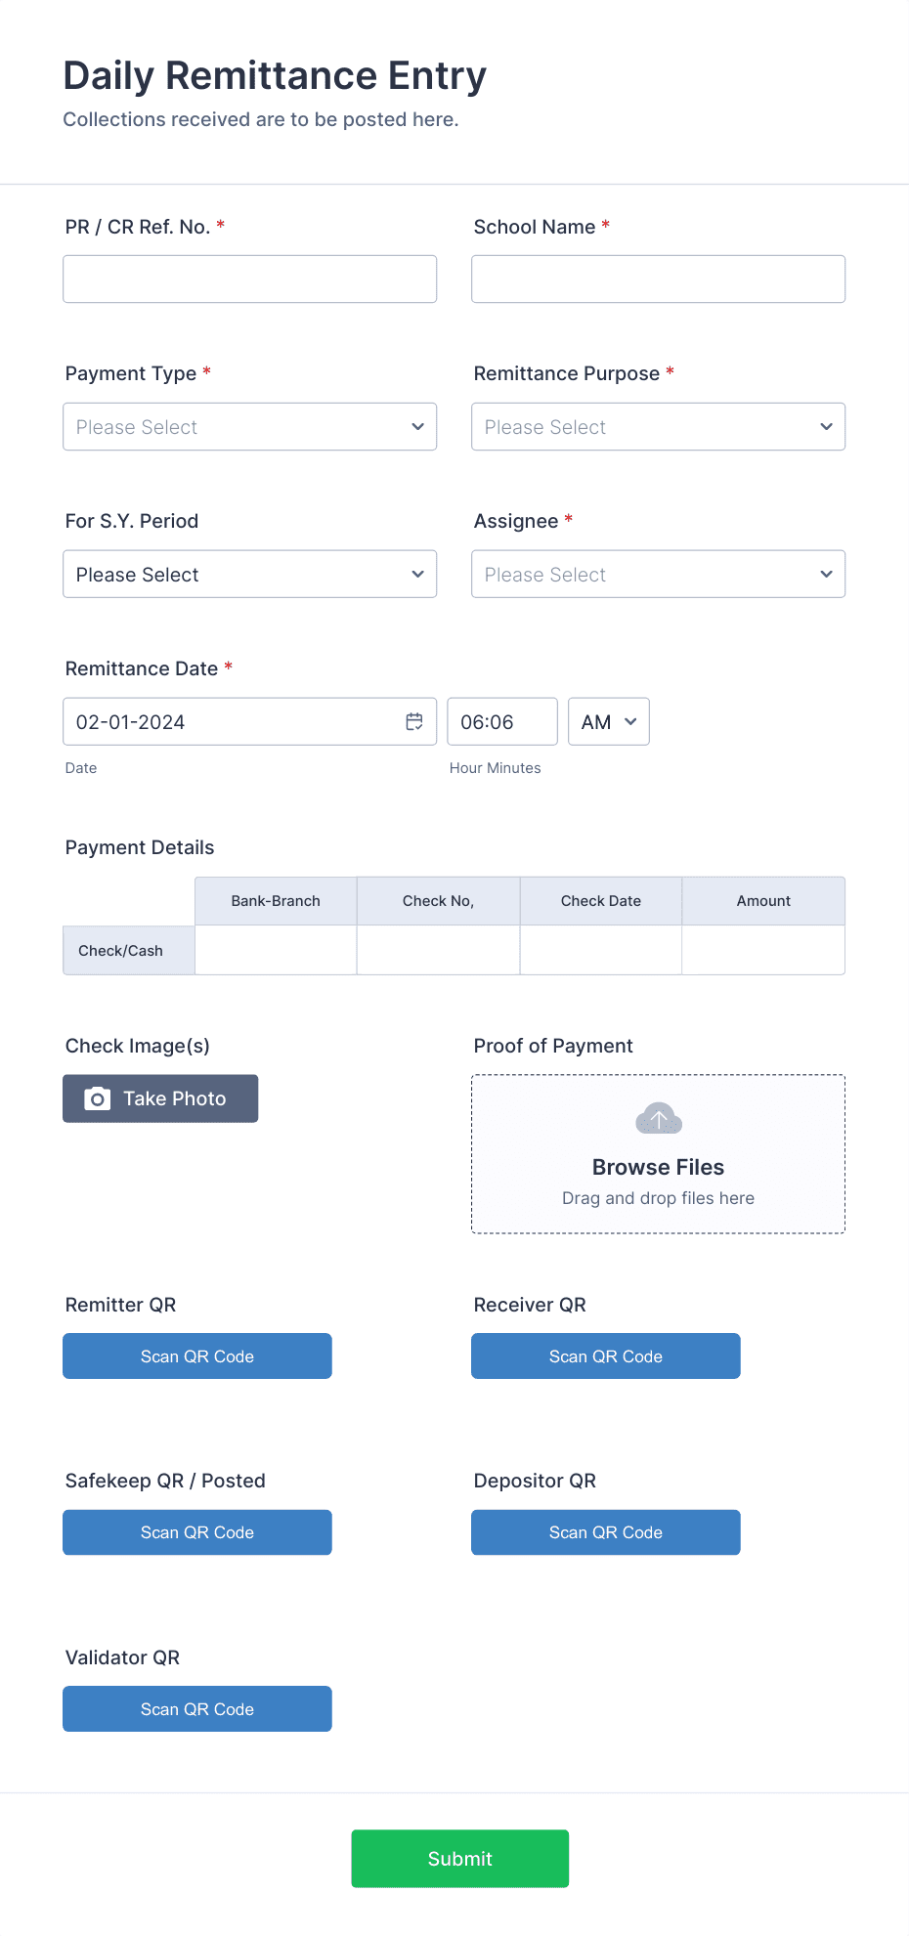Click the Hour Minutes time field
The image size is (909, 1936).
click(502, 721)
